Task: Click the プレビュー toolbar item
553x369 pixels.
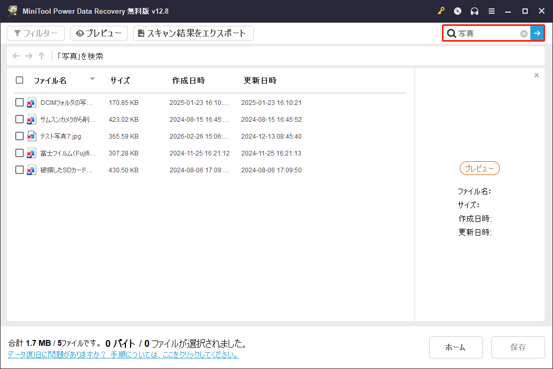Action: click(98, 33)
